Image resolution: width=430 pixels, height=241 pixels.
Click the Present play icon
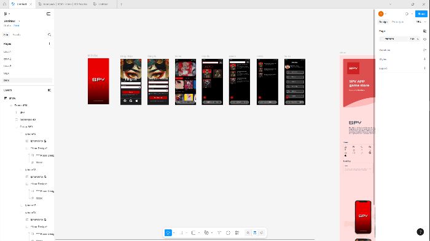(407, 13)
